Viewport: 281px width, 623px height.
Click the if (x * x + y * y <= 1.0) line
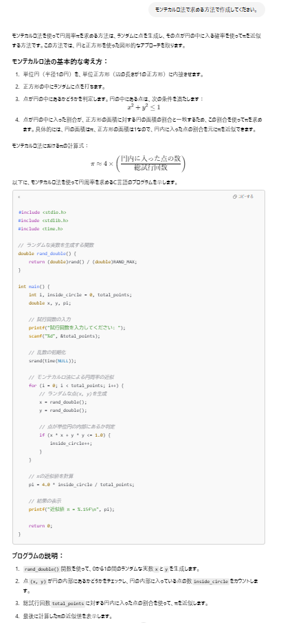75,435
